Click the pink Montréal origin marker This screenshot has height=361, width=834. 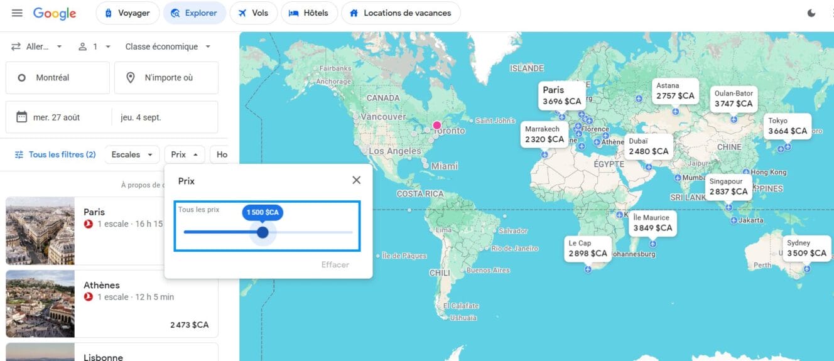437,125
